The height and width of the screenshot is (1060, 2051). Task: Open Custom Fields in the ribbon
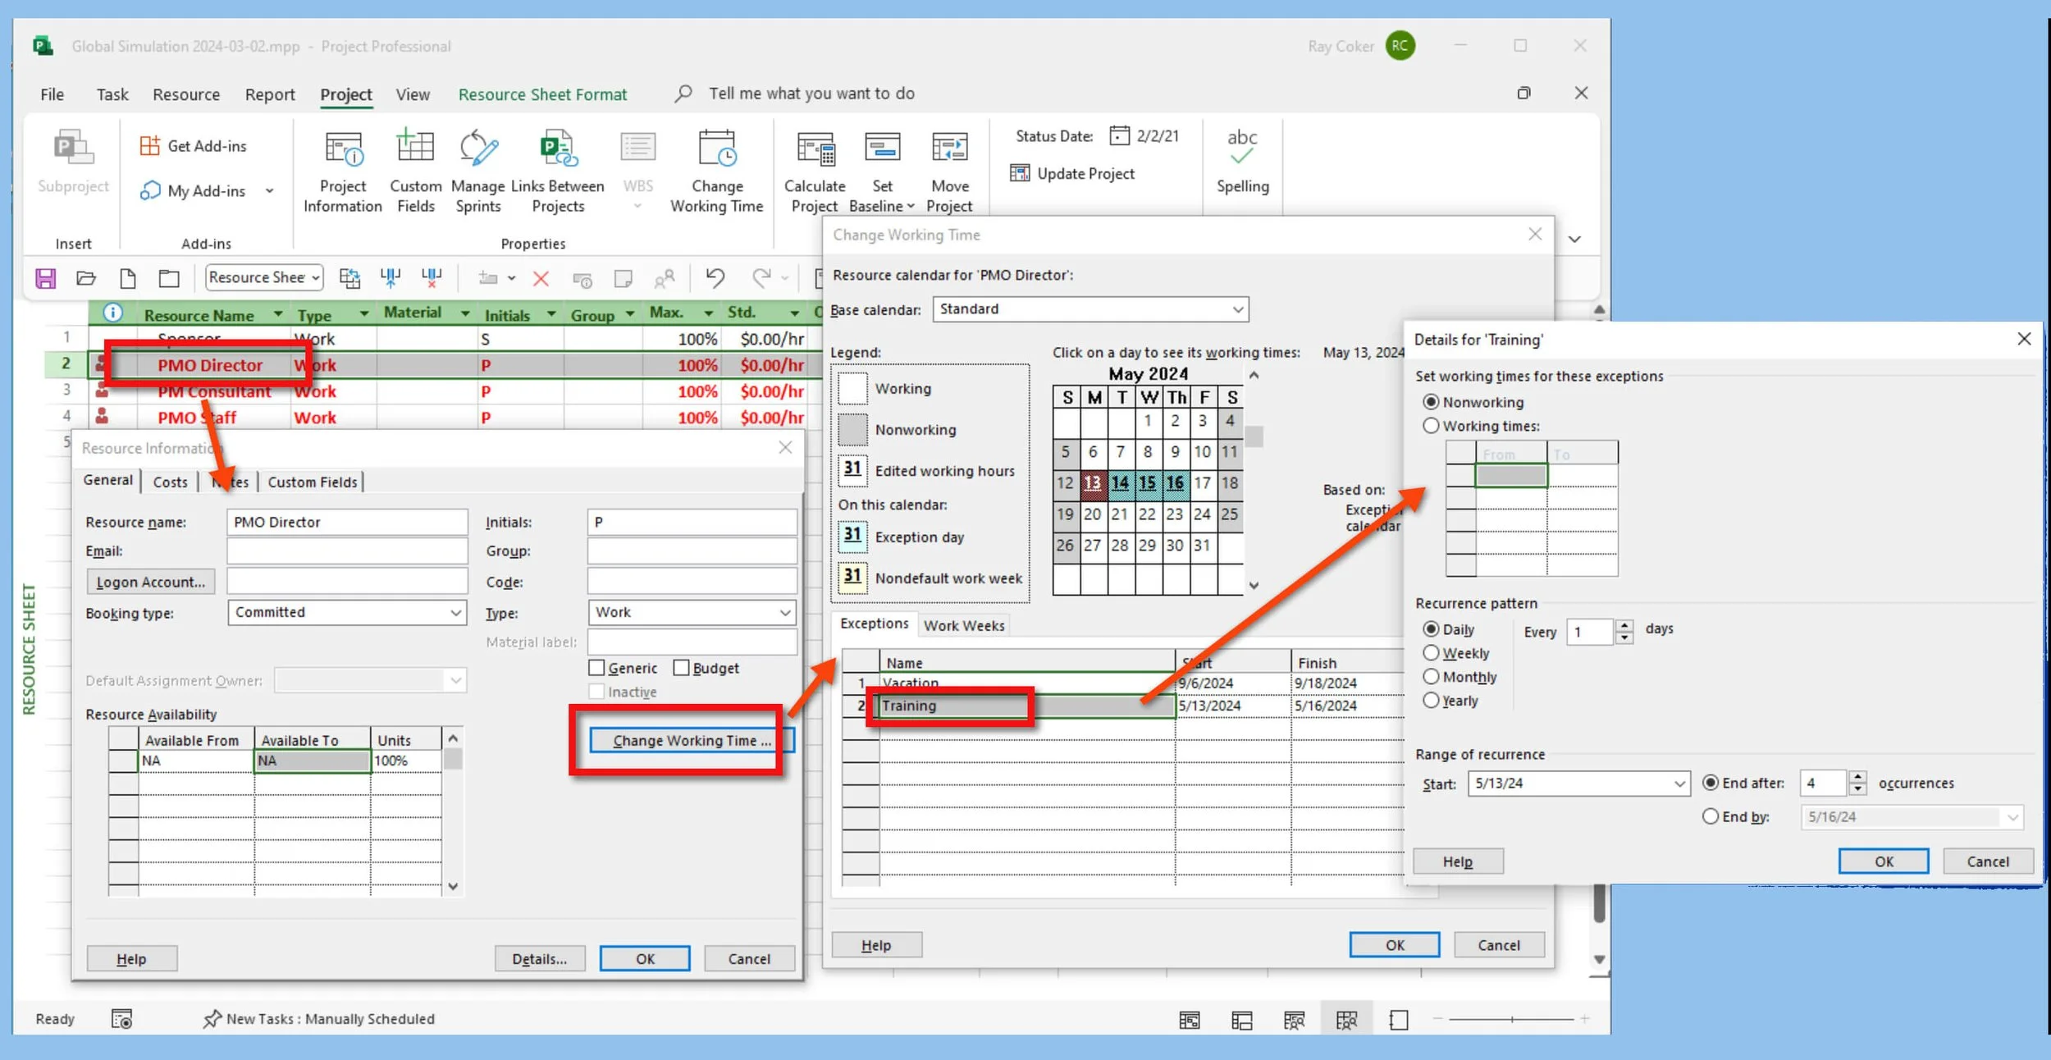click(416, 171)
